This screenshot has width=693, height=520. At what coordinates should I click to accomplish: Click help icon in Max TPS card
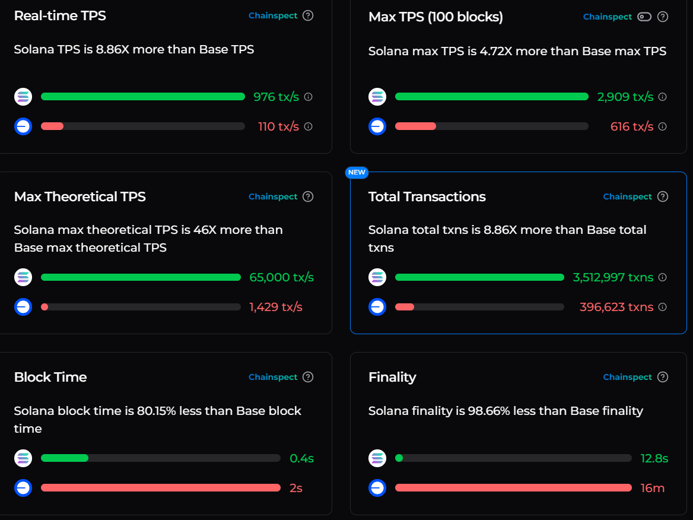click(x=663, y=17)
